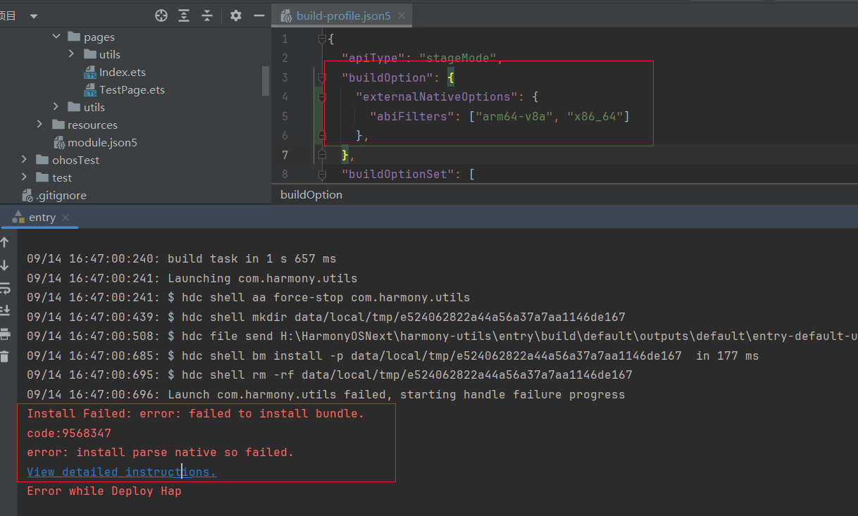Image resolution: width=858 pixels, height=516 pixels.
Task: Collapse the pages folder in project tree
Action: pos(55,36)
